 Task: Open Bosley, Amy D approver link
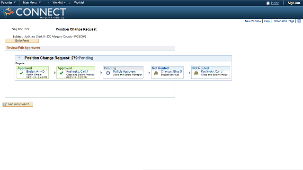click(x=36, y=71)
